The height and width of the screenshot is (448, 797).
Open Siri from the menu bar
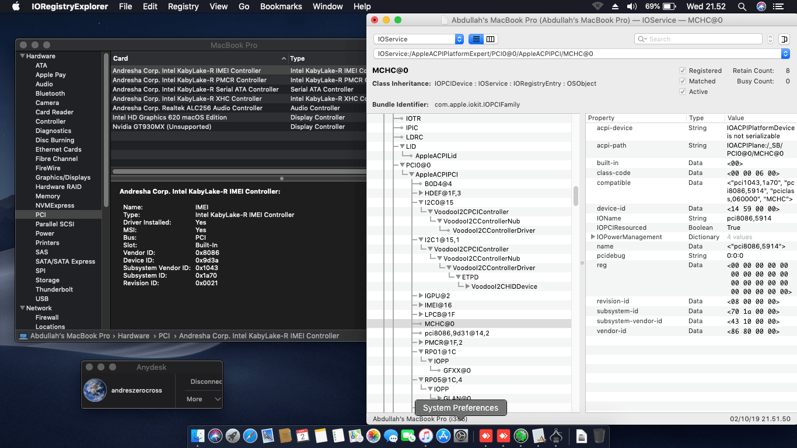(x=761, y=6)
